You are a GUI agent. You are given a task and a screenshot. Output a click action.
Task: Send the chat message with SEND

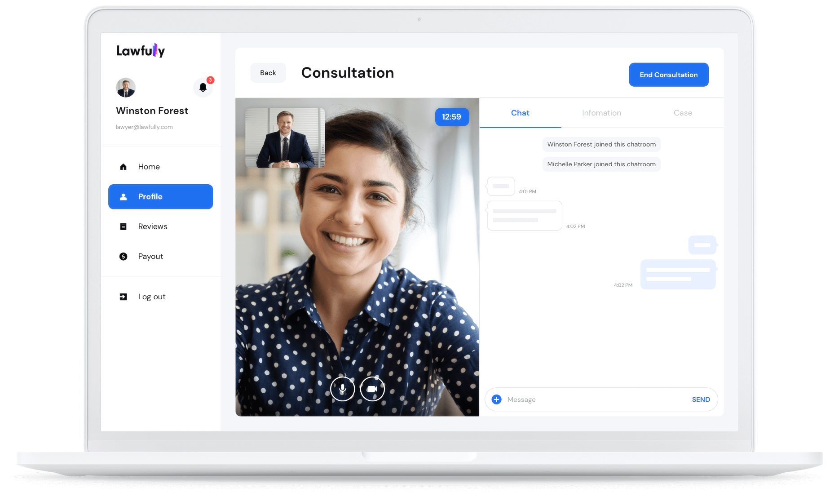701,399
